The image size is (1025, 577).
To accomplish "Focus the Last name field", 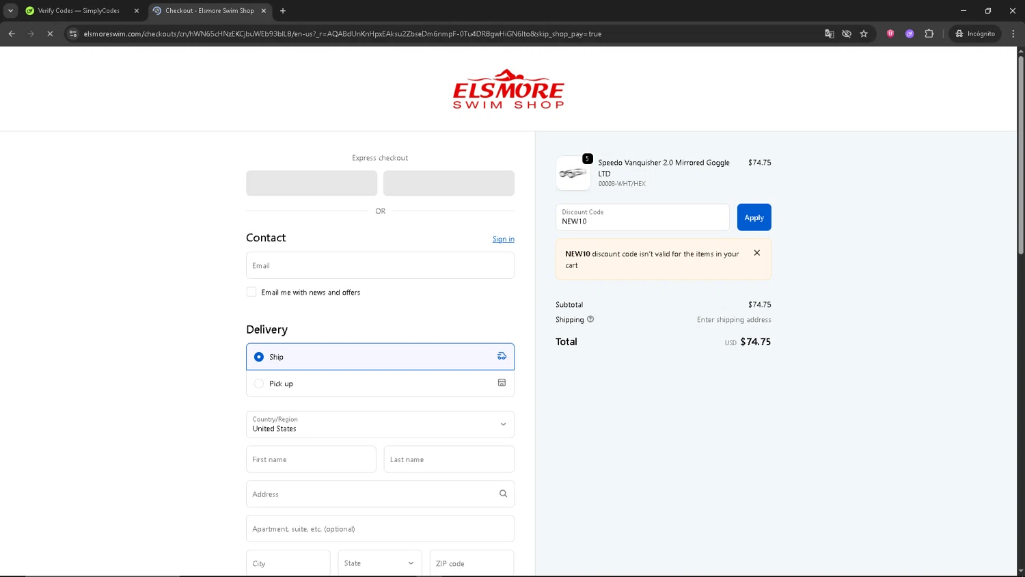I will (x=449, y=459).
